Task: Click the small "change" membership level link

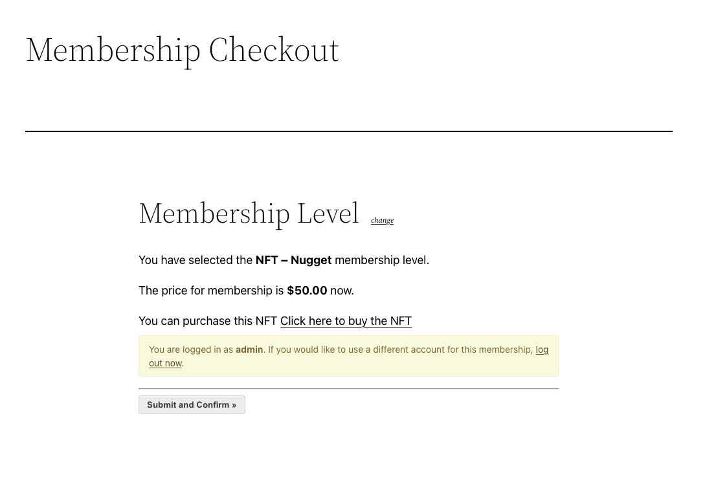Action: coord(382,221)
